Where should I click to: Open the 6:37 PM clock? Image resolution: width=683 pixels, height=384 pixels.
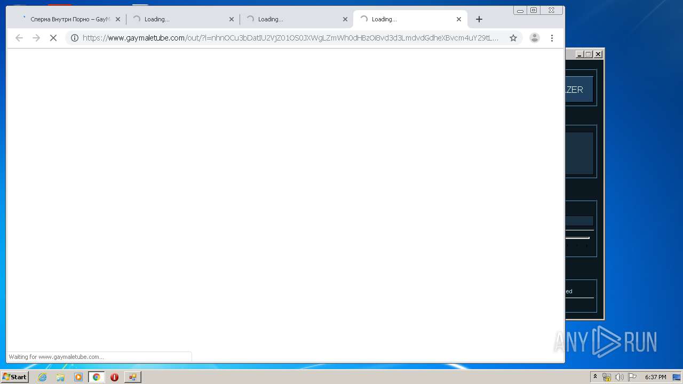pos(655,377)
